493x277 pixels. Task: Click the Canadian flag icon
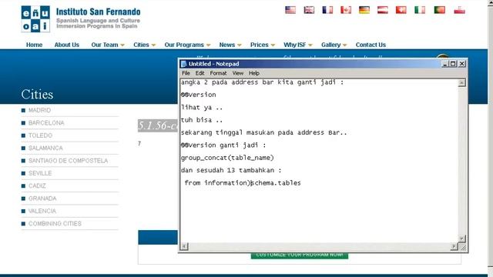tap(346, 10)
